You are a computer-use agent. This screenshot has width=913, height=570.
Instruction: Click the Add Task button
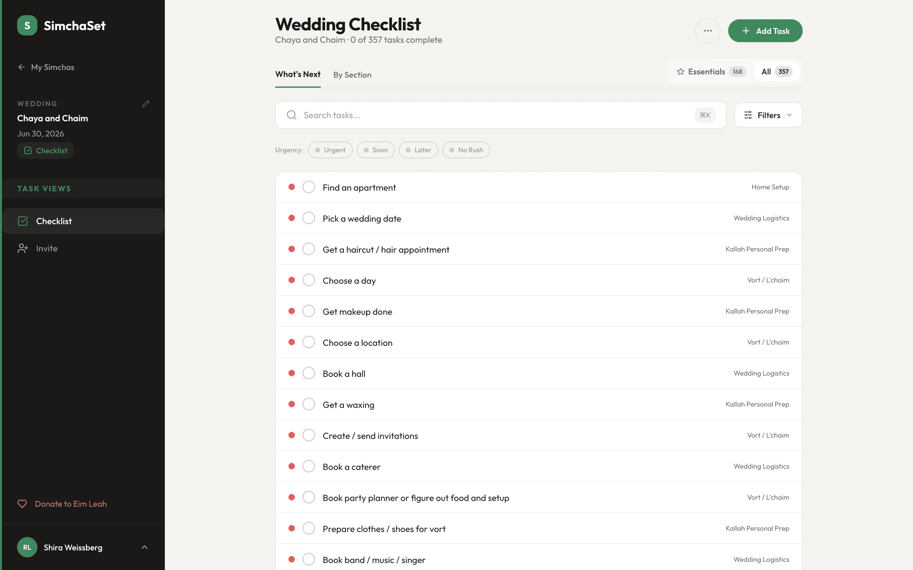765,30
